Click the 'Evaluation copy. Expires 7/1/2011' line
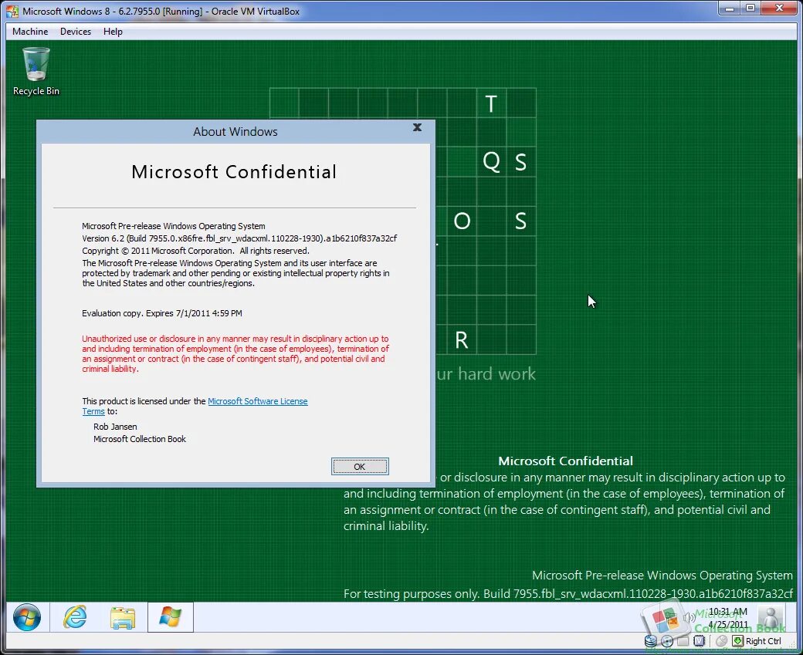803x655 pixels. point(162,313)
